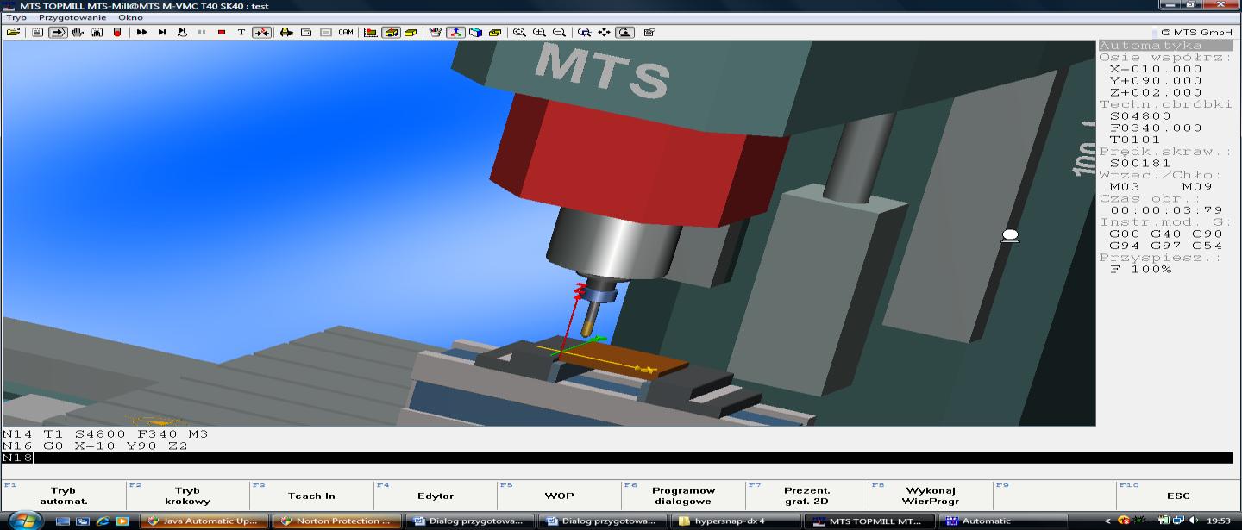Click F1 Tryb automat. softkey
This screenshot has width=1242, height=530.
click(64, 496)
